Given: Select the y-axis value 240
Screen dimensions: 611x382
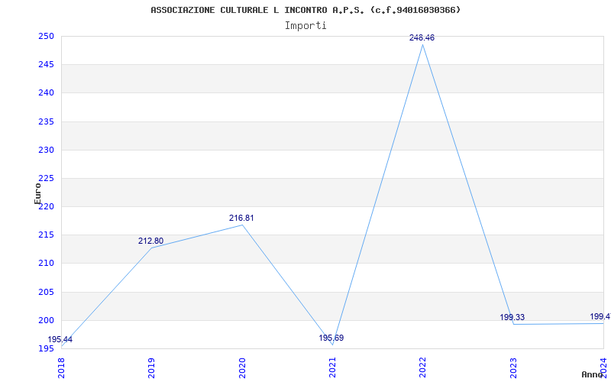Looking at the screenshot, I should pyautogui.click(x=46, y=93).
